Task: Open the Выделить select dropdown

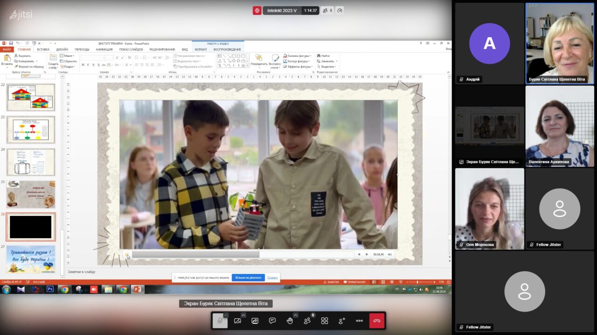Action: [327, 67]
